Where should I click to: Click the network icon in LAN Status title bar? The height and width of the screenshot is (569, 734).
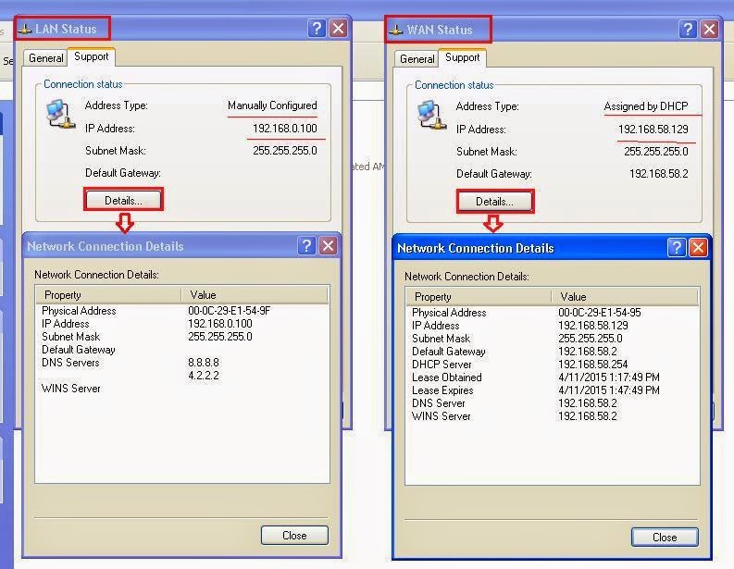(25, 30)
